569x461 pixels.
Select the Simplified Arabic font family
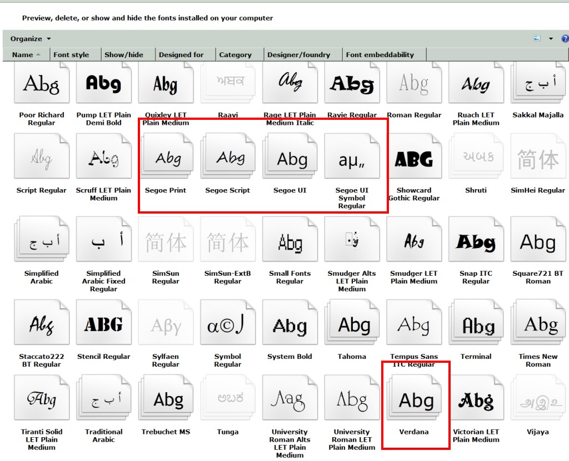[x=42, y=239]
